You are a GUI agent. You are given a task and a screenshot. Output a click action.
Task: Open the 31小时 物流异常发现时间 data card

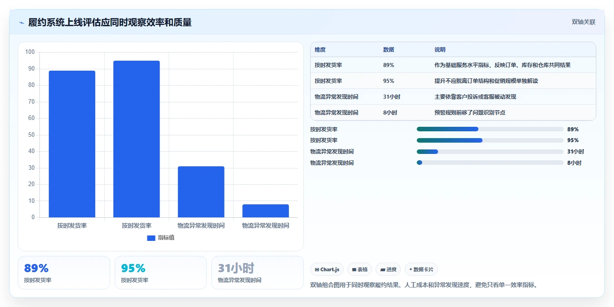[x=258, y=273]
